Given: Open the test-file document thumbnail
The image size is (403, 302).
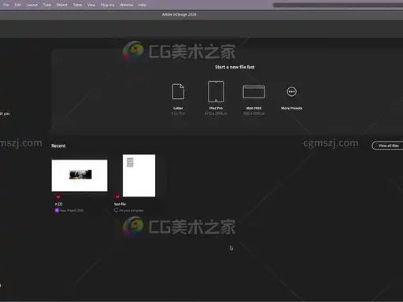Looking at the screenshot, I should coord(139,175).
